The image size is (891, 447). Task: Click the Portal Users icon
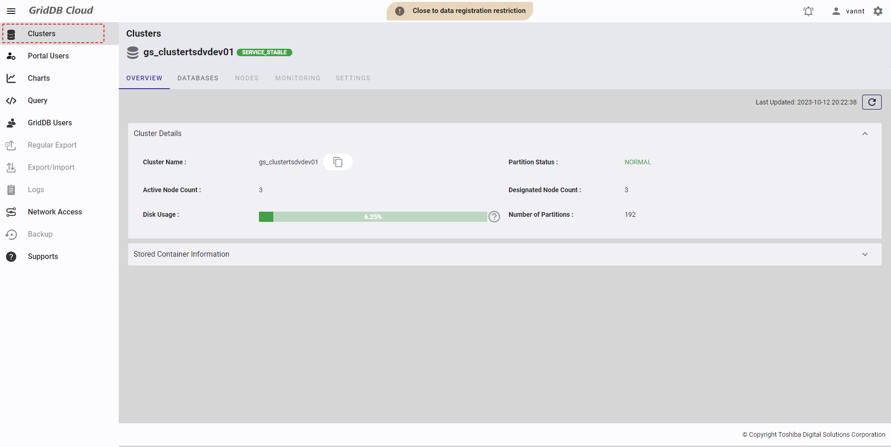[x=11, y=56]
